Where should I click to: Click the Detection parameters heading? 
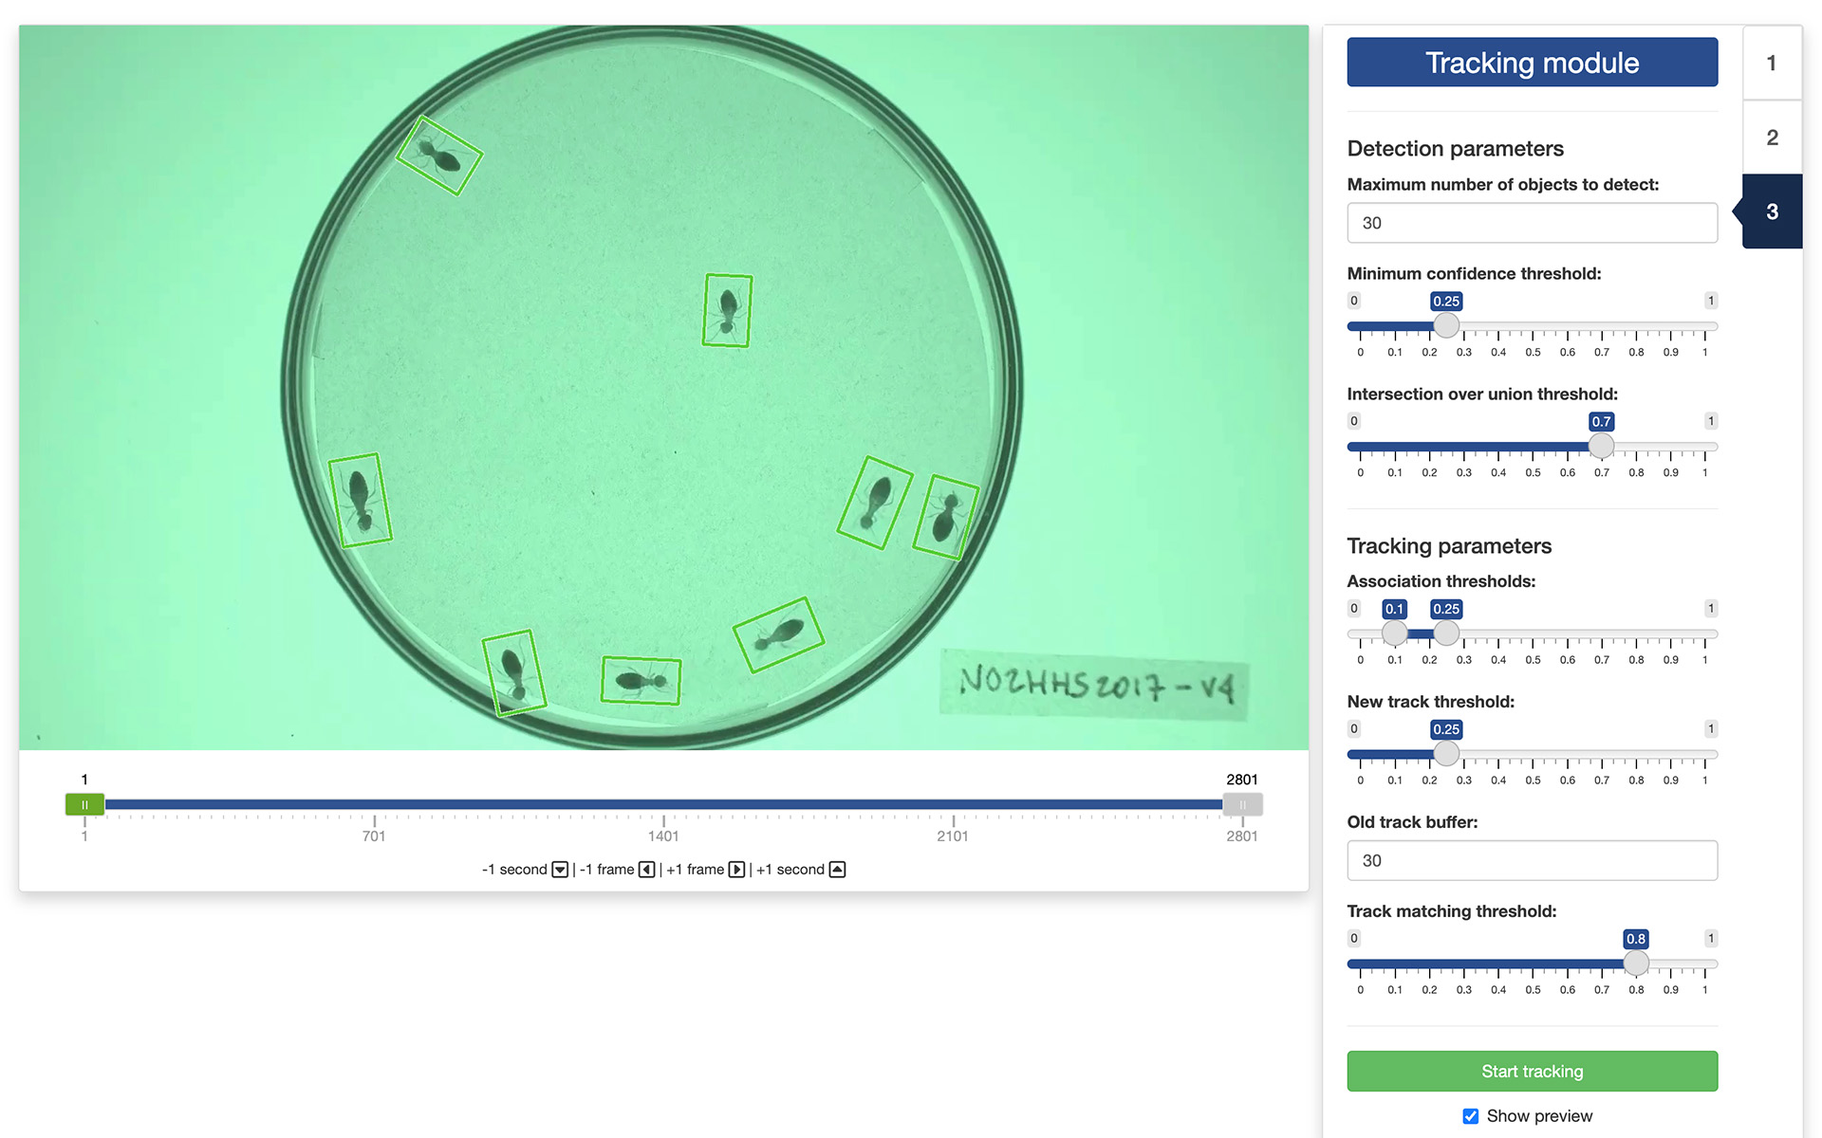(x=1455, y=149)
